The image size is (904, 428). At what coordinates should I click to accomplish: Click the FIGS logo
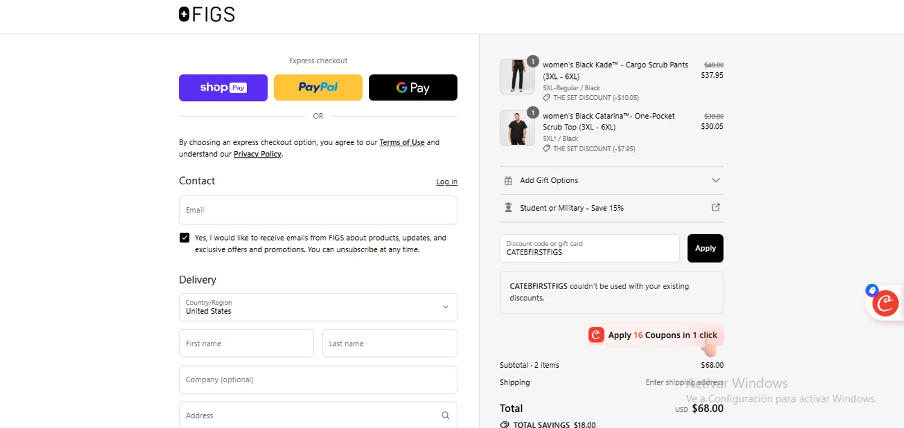click(207, 14)
